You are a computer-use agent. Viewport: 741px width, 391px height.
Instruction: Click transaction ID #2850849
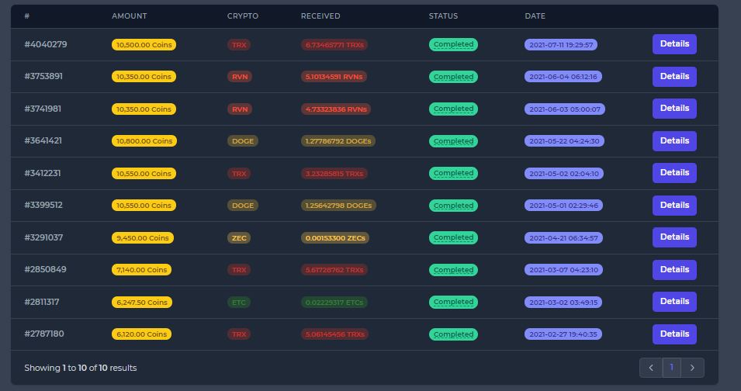pos(45,270)
